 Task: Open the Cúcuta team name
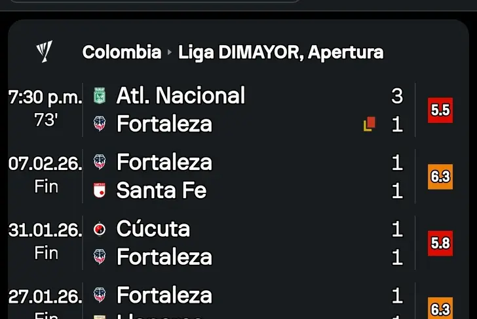(x=153, y=229)
